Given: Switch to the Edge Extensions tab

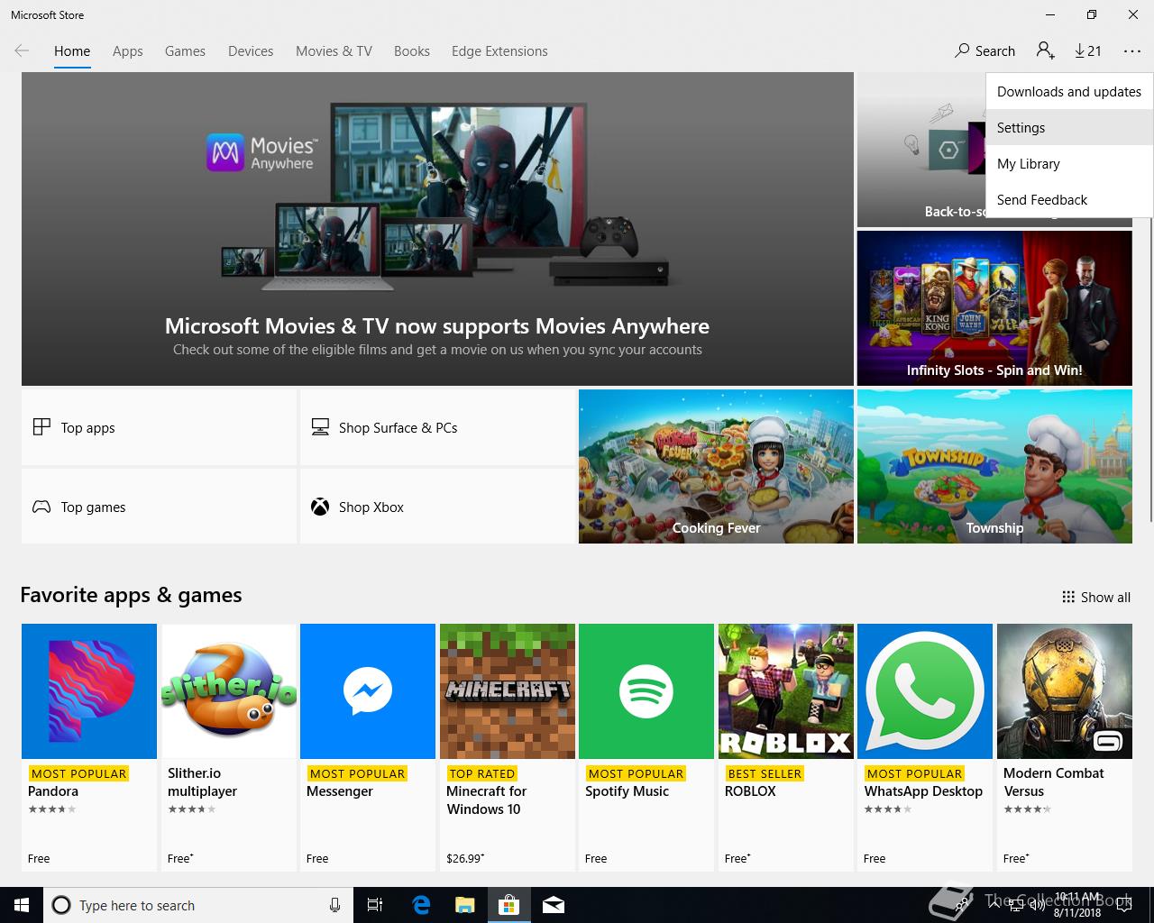Looking at the screenshot, I should (x=499, y=51).
